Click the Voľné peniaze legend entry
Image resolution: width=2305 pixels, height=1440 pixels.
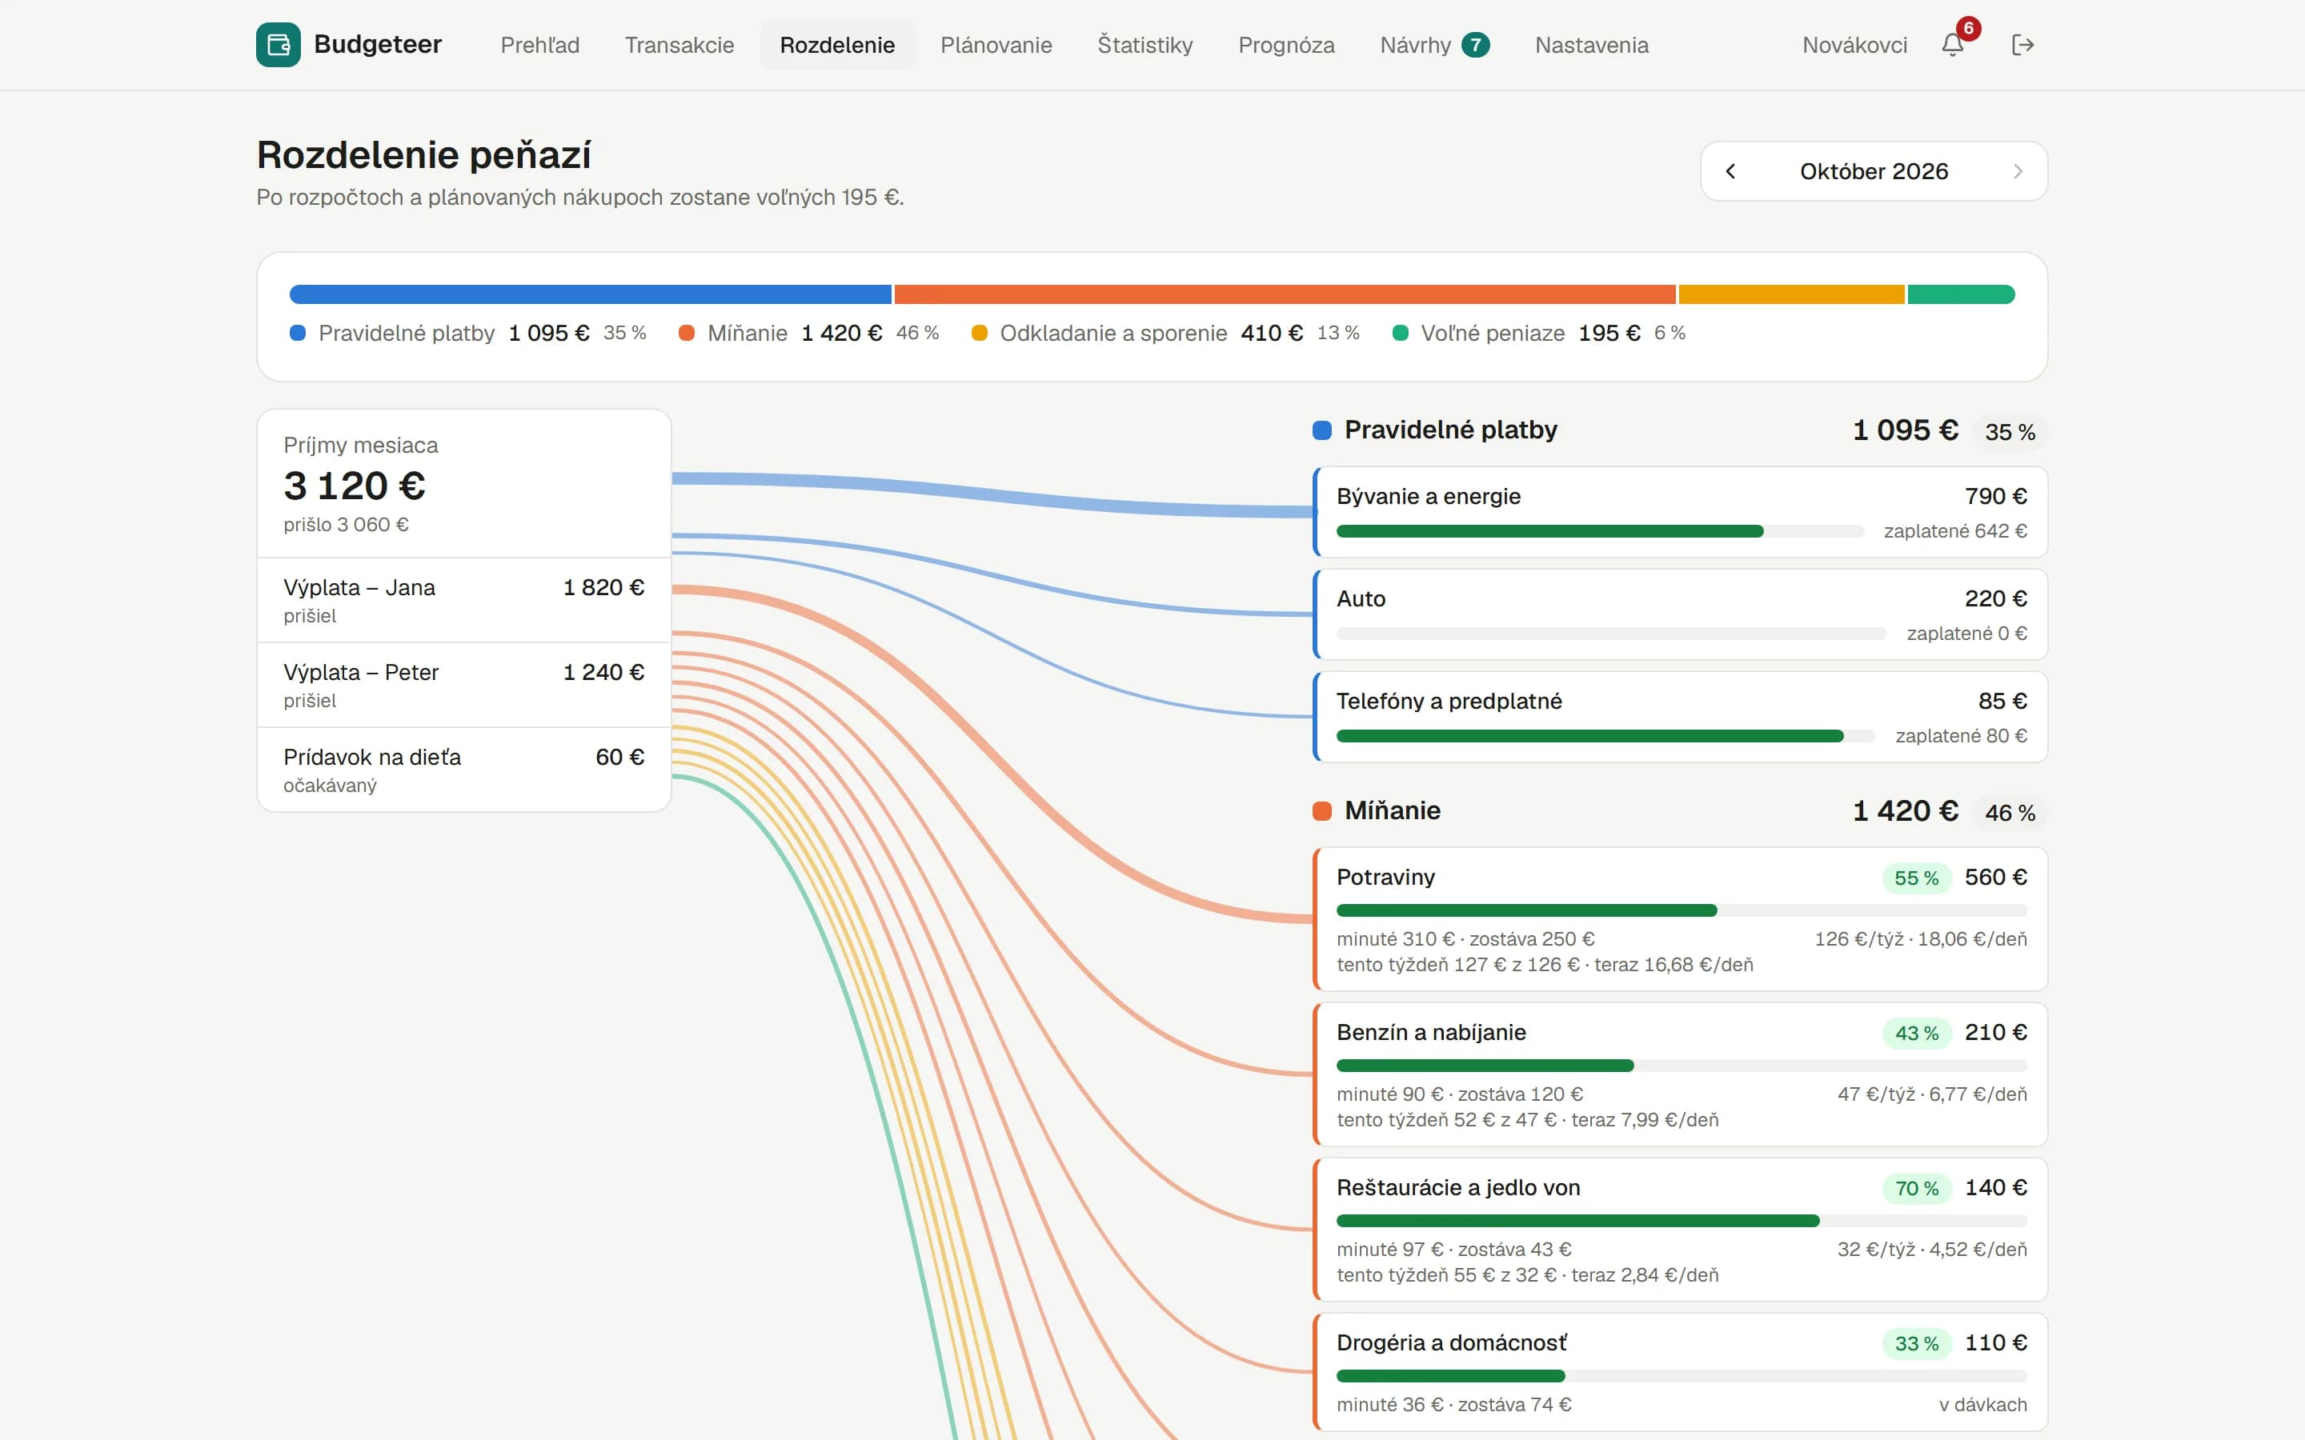click(x=1538, y=334)
